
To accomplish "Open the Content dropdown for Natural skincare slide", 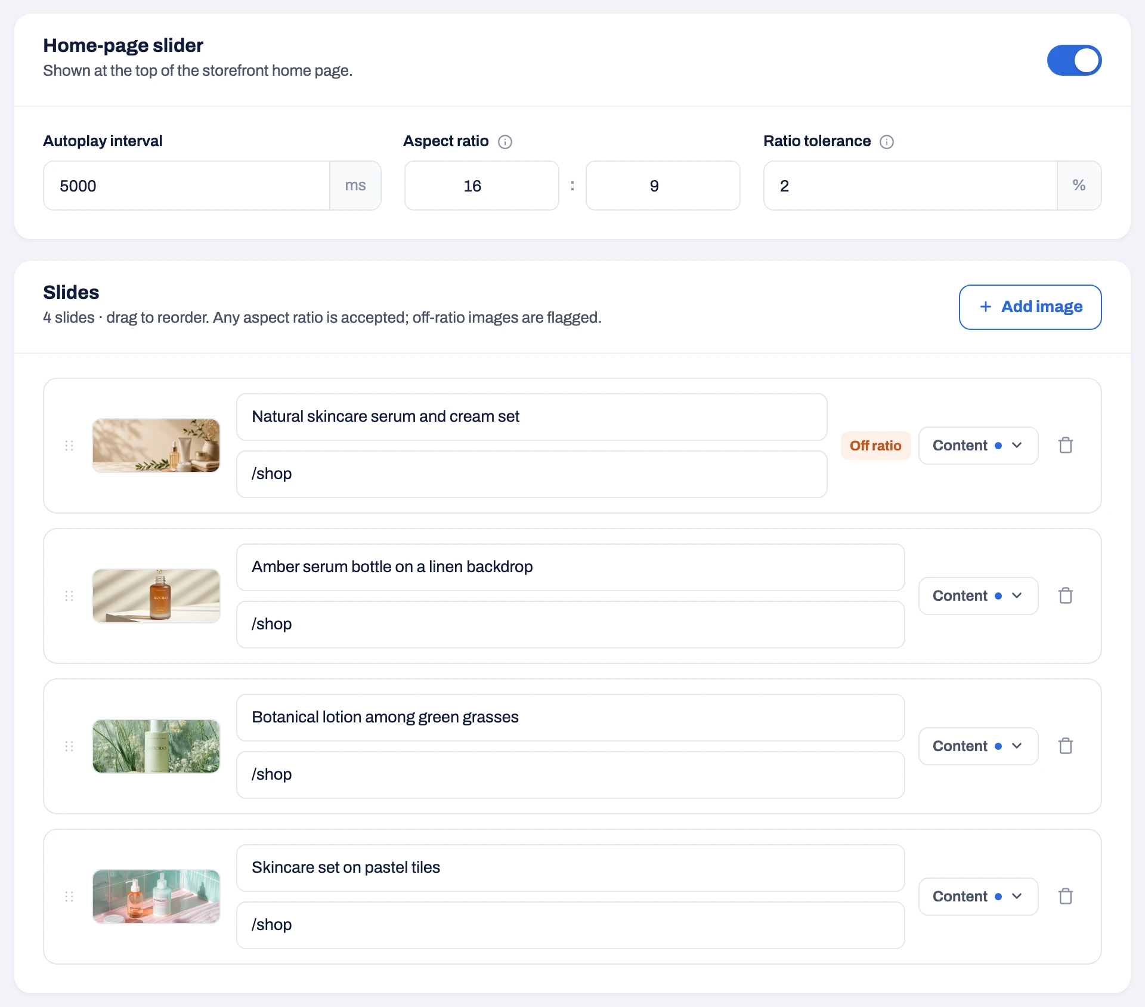I will (978, 446).
